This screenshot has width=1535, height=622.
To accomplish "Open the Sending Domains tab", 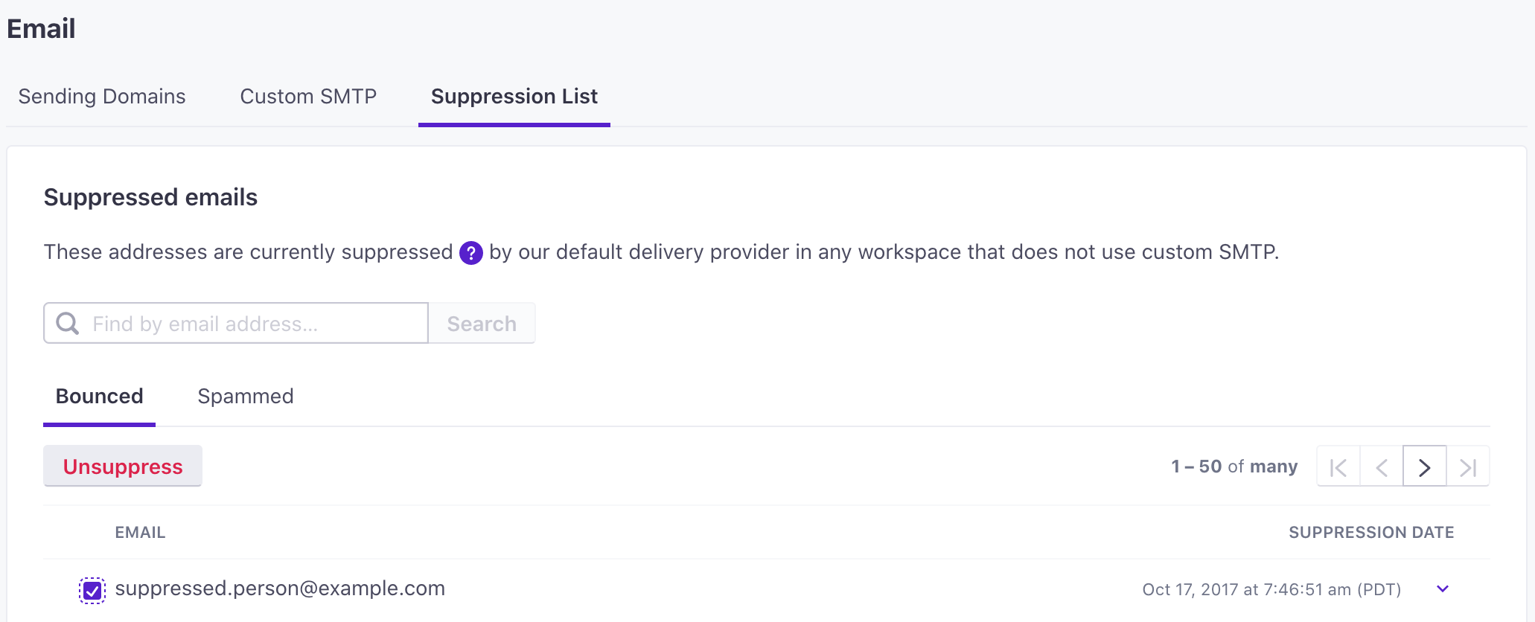I will tap(102, 97).
